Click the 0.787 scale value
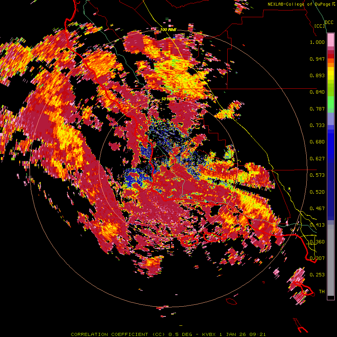The height and width of the screenshot is (337, 337). 317,109
